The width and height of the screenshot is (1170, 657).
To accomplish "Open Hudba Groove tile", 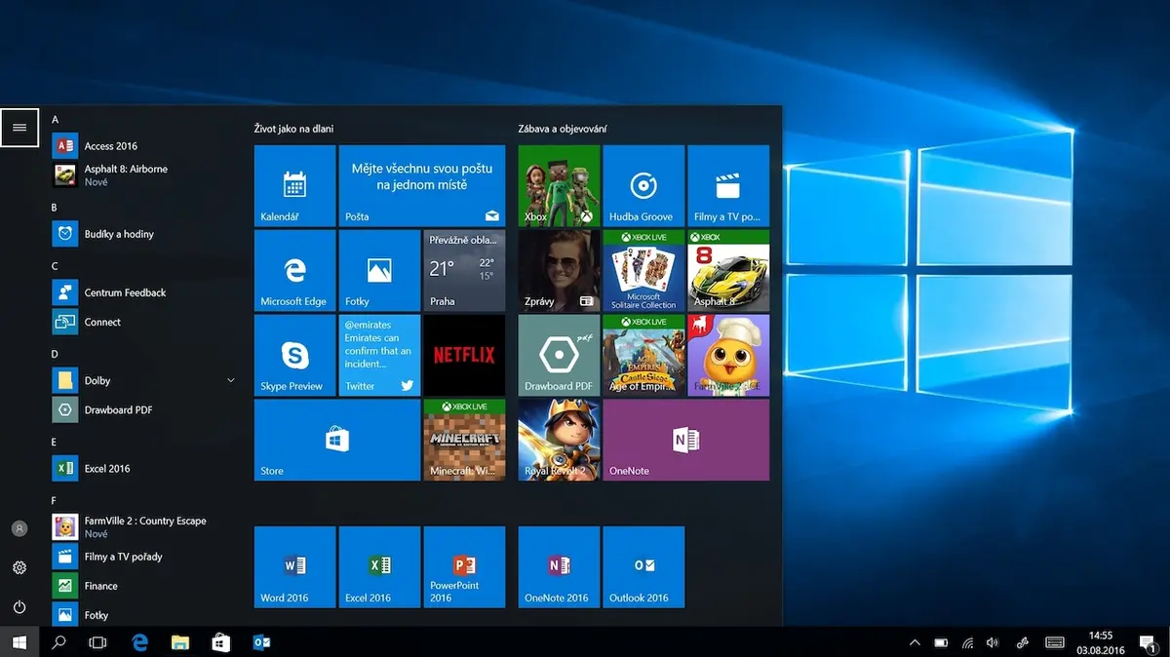I will click(643, 186).
